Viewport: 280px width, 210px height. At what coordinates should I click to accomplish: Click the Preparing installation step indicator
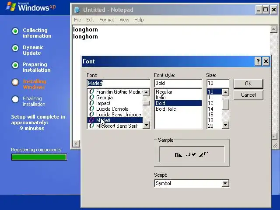point(15,65)
